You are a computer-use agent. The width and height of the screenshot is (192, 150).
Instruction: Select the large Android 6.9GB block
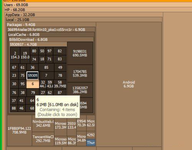click(129, 84)
